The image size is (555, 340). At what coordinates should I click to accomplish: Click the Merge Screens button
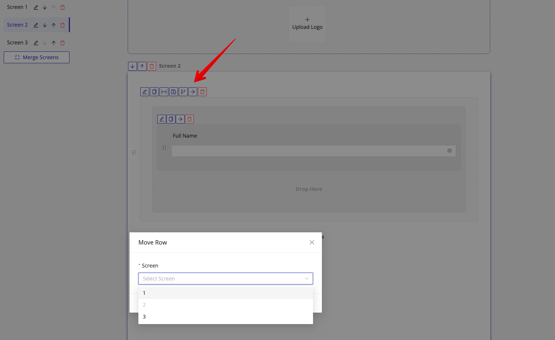(37, 57)
